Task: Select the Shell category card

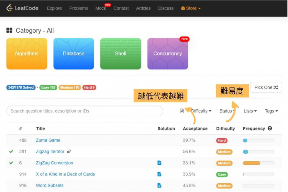Action: click(121, 54)
